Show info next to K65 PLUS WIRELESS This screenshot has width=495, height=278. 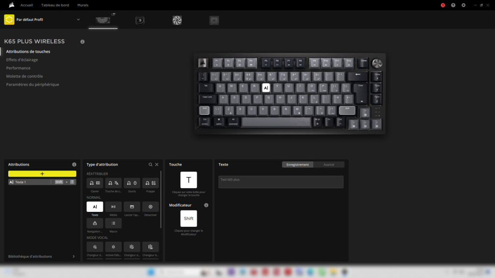(x=82, y=42)
